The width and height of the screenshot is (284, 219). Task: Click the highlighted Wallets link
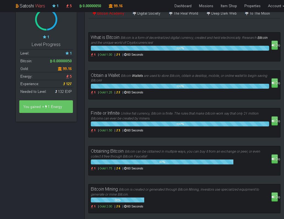[137, 75]
